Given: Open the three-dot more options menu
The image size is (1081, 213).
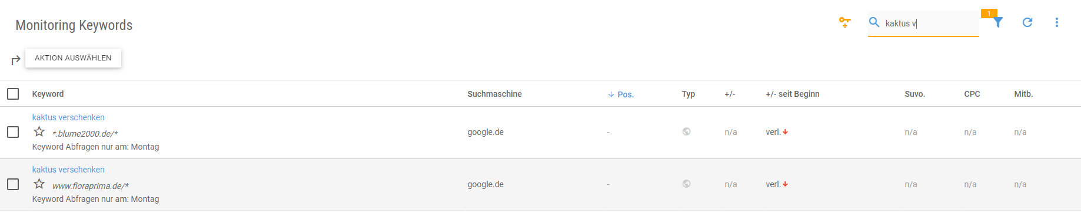Looking at the screenshot, I should [x=1057, y=22].
